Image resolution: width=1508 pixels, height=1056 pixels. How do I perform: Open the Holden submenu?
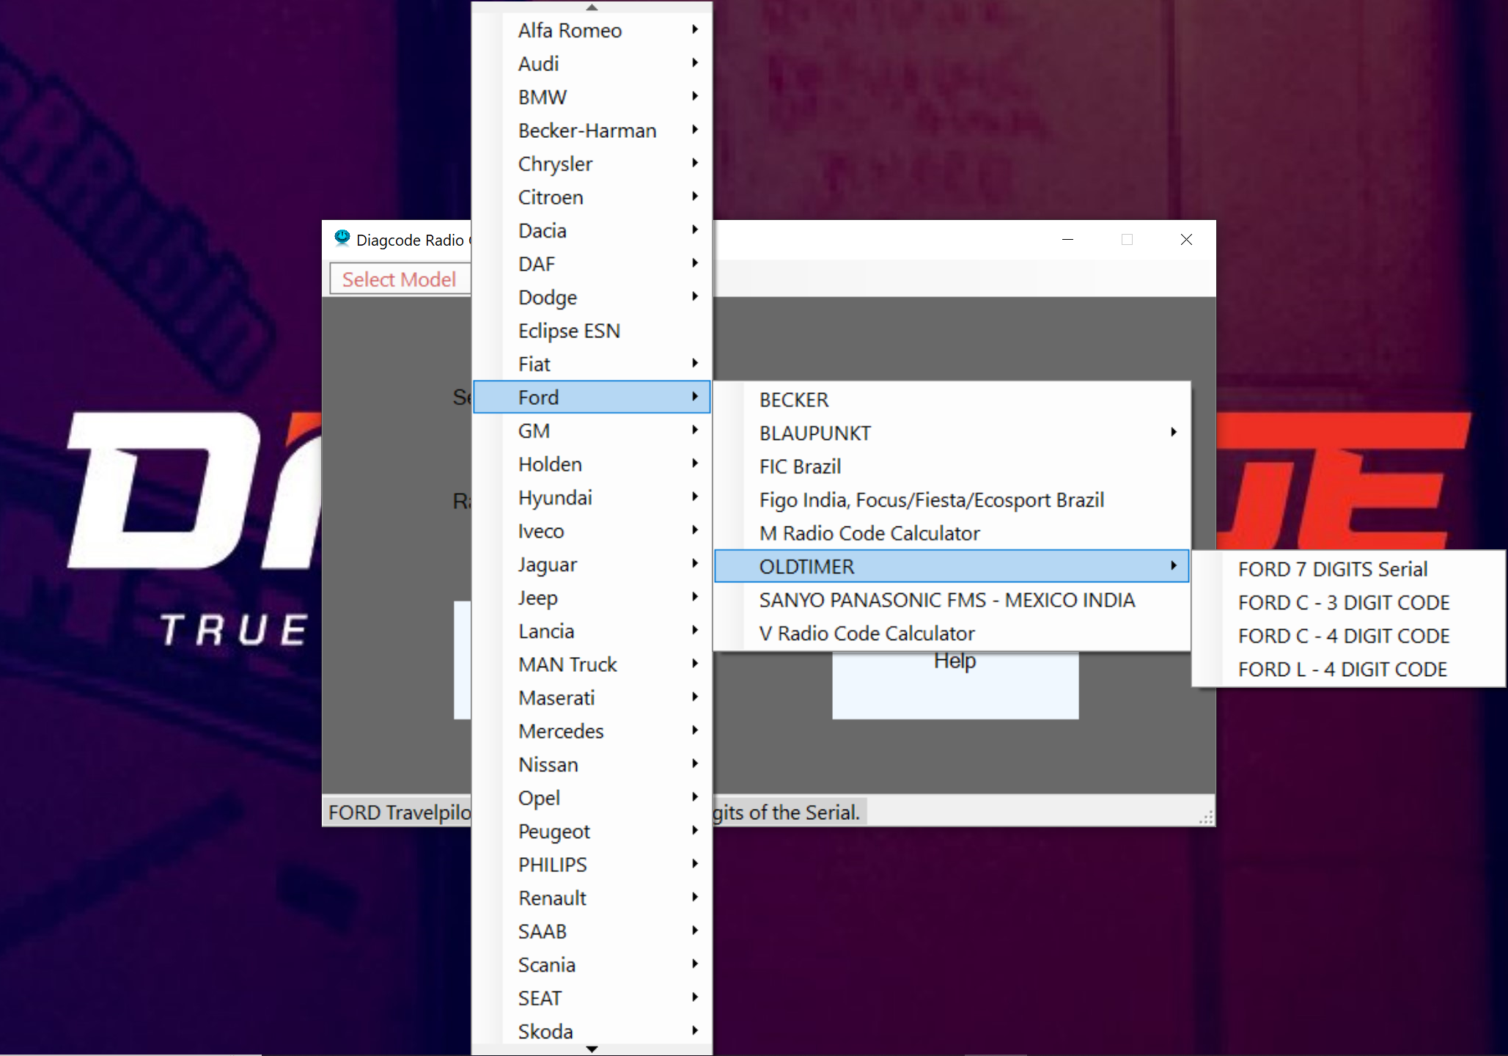(x=592, y=464)
